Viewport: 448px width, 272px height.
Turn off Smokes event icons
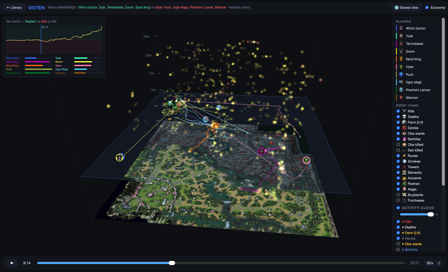tap(398, 161)
